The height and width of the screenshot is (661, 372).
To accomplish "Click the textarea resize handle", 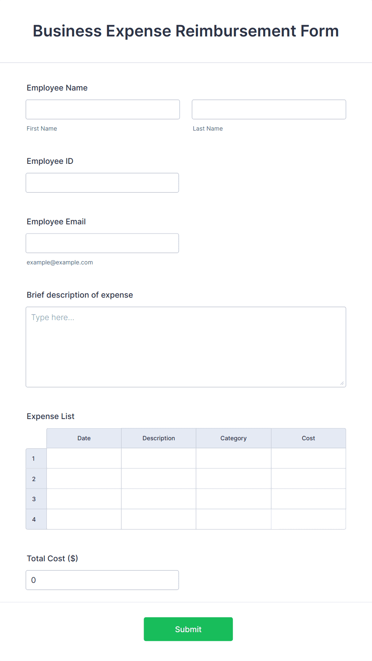I will pyautogui.click(x=343, y=383).
